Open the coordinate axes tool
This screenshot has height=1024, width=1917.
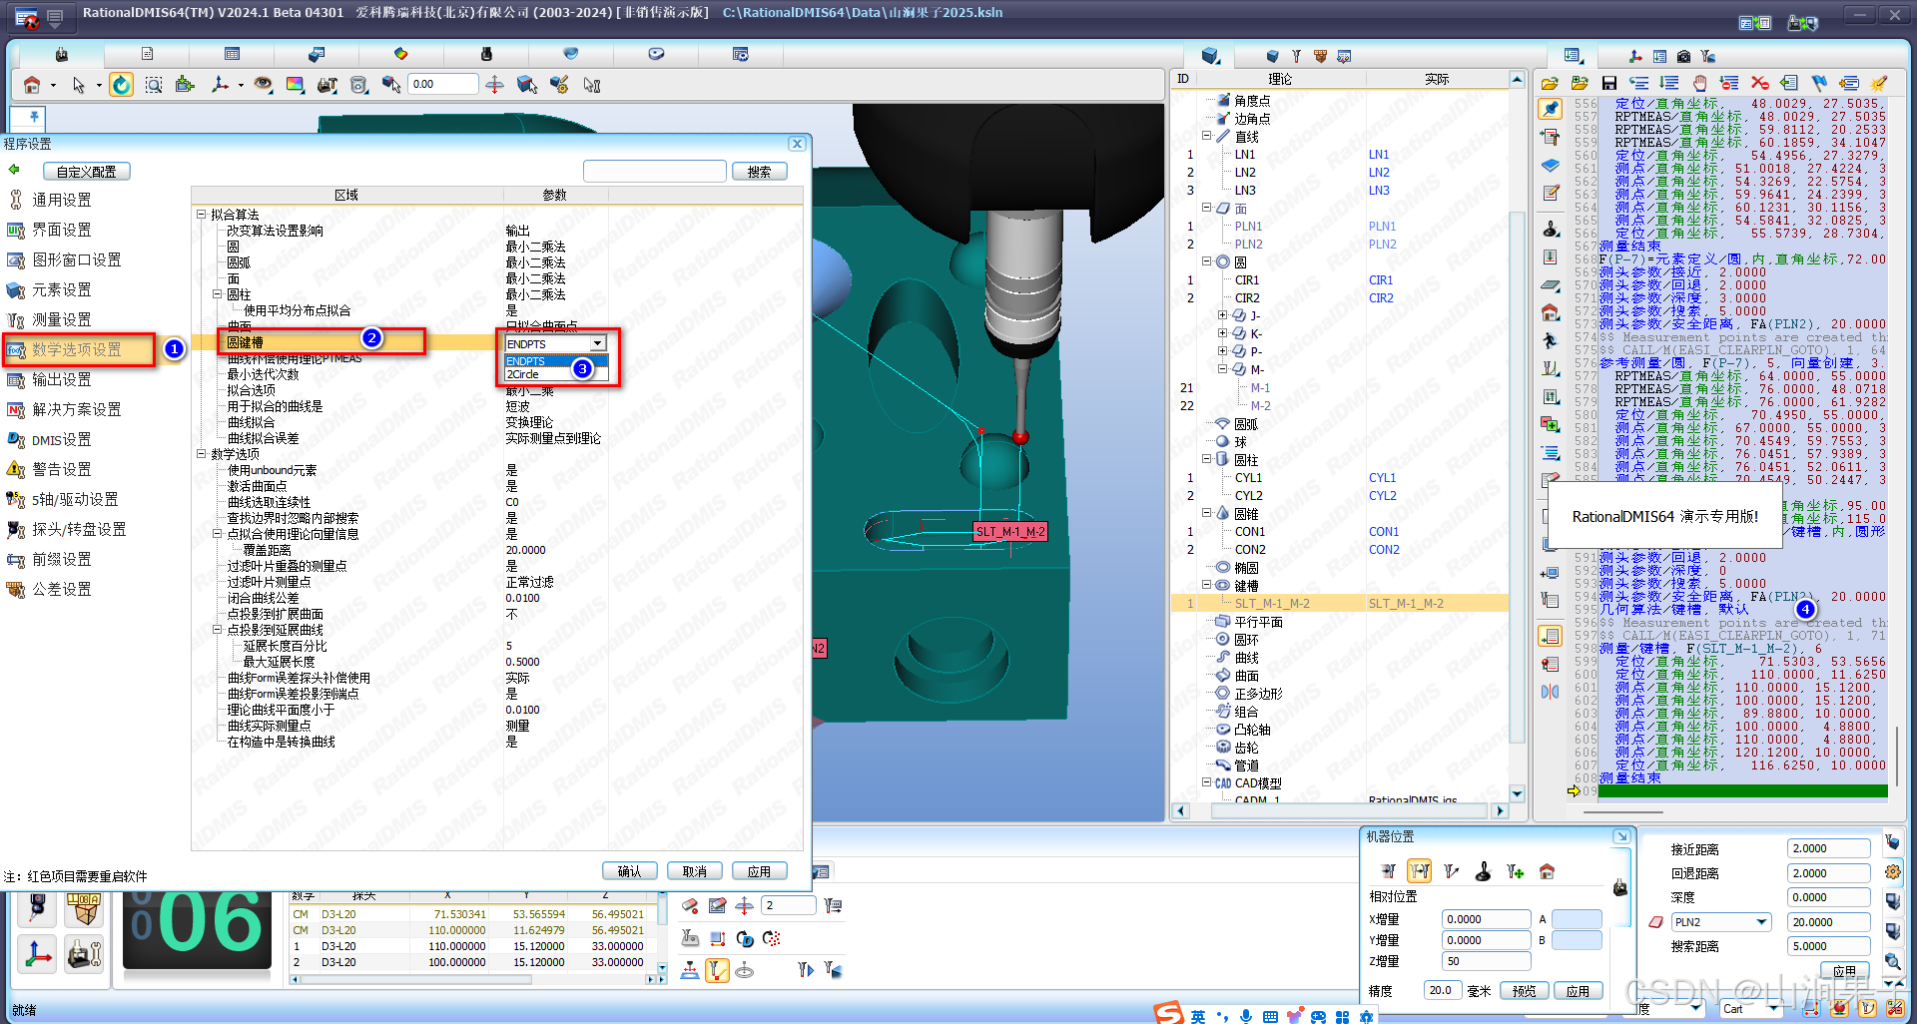pos(220,85)
